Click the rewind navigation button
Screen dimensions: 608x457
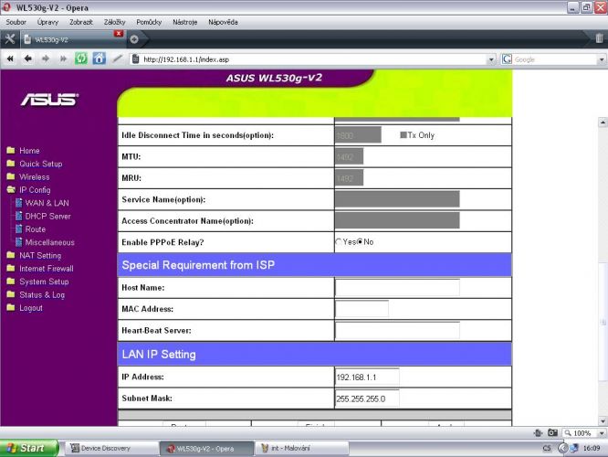point(10,59)
